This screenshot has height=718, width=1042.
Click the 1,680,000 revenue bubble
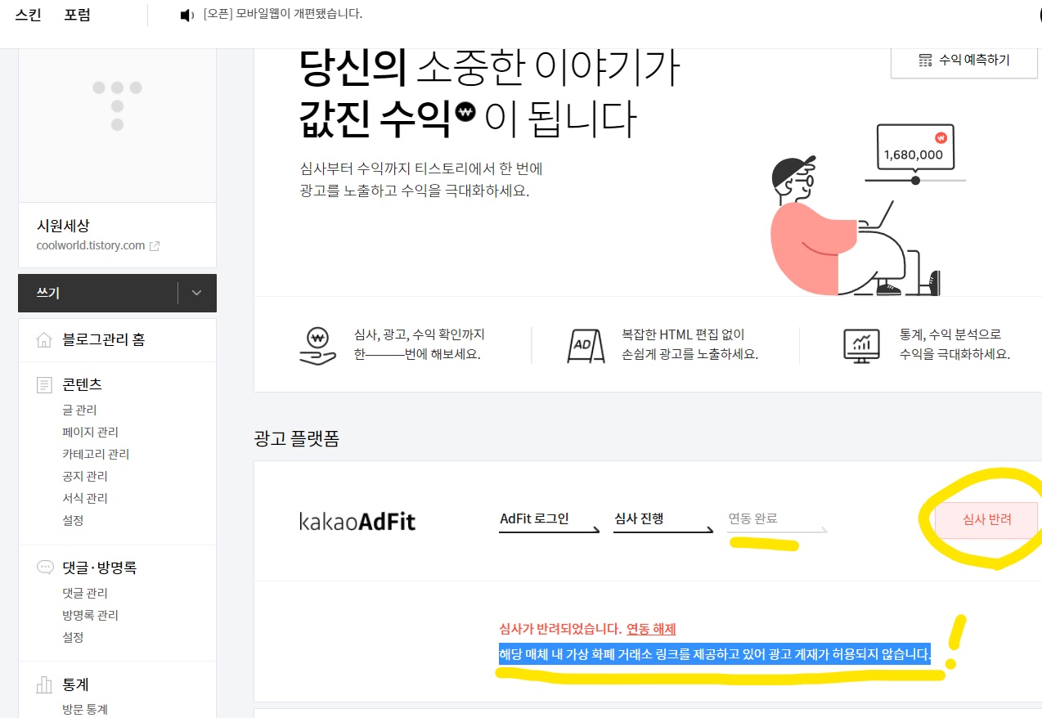pos(916,146)
